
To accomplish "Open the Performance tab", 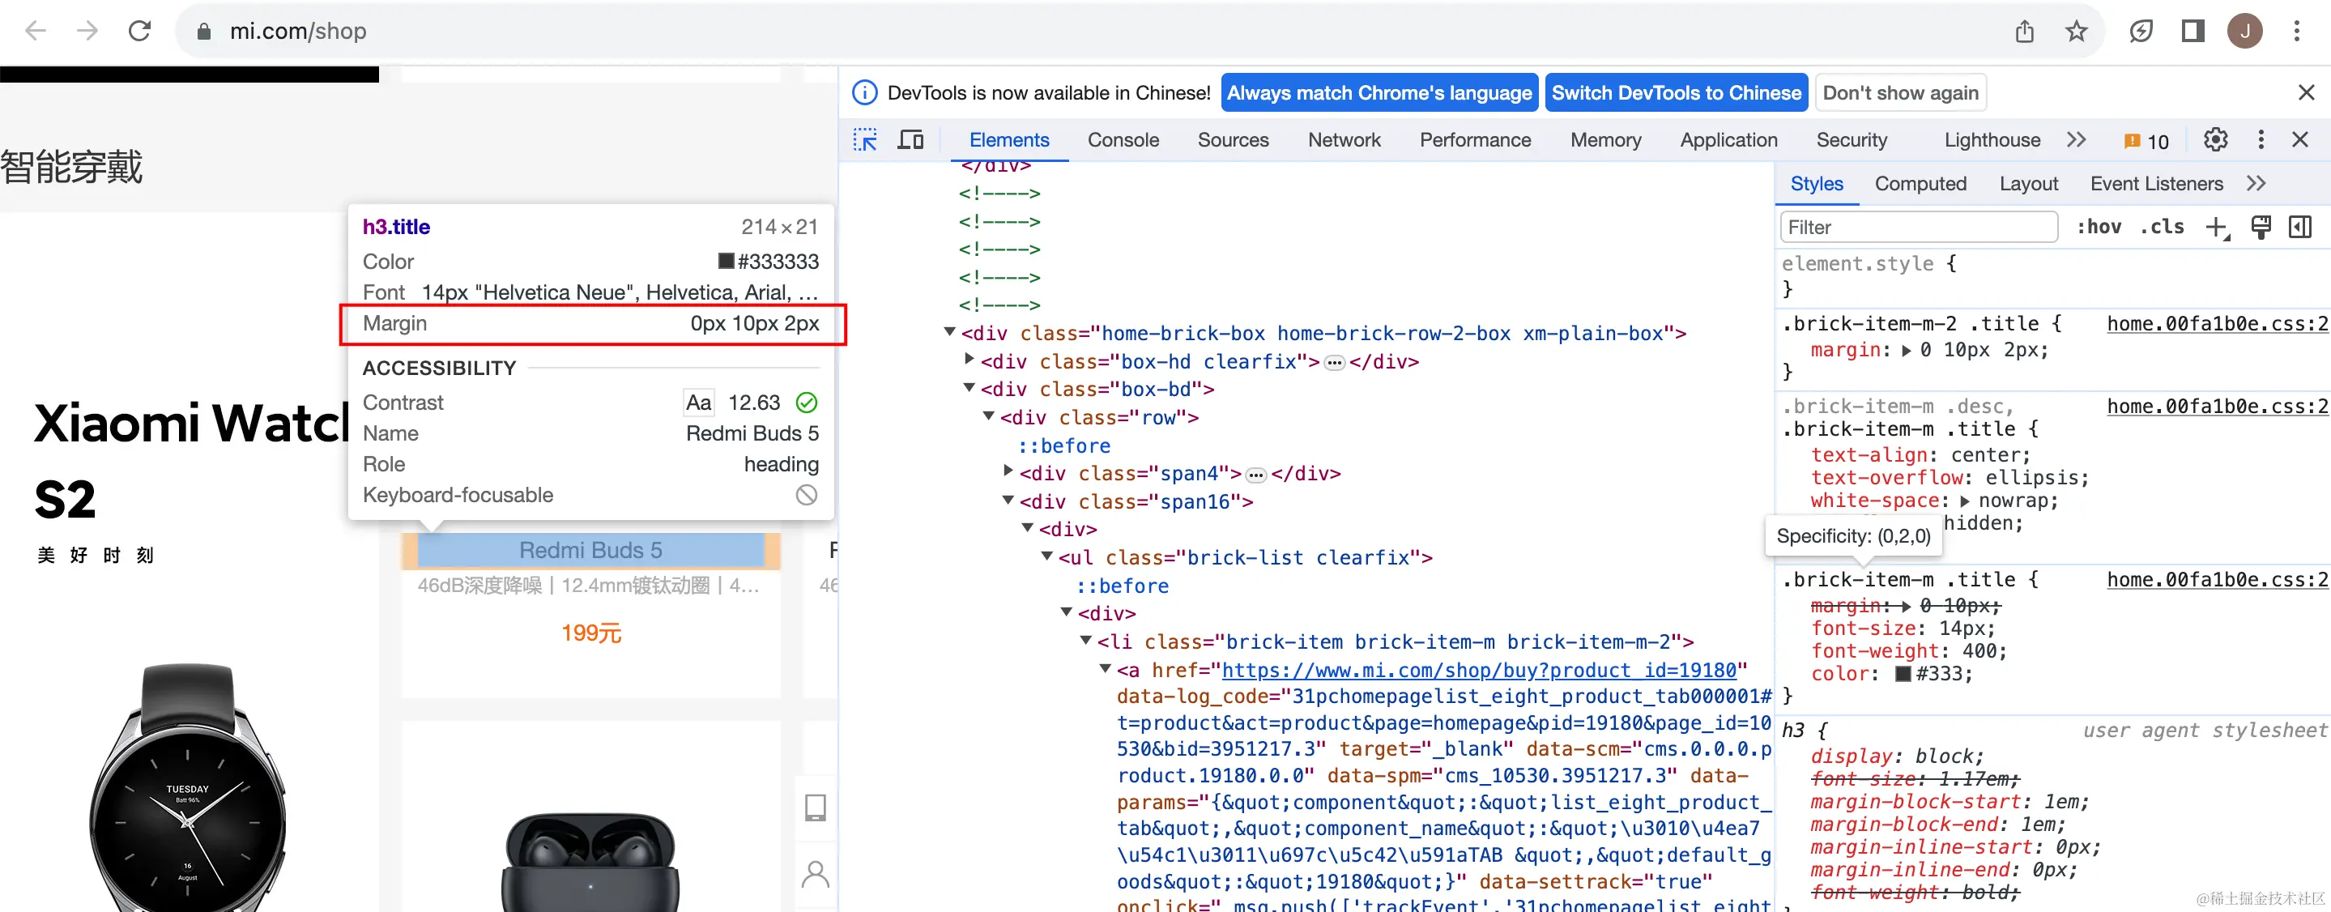I will click(x=1475, y=140).
